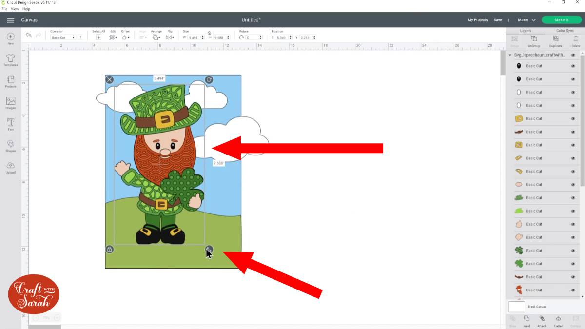585x329 pixels.
Task: Expand the Maker machine selector dropdown
Action: click(526, 20)
